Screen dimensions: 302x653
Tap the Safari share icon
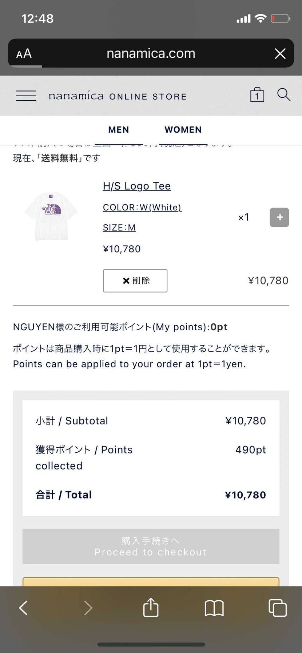pos(151,608)
